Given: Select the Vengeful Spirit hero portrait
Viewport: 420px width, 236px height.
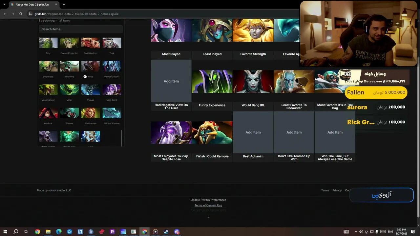Looking at the screenshot, I should point(112,66).
